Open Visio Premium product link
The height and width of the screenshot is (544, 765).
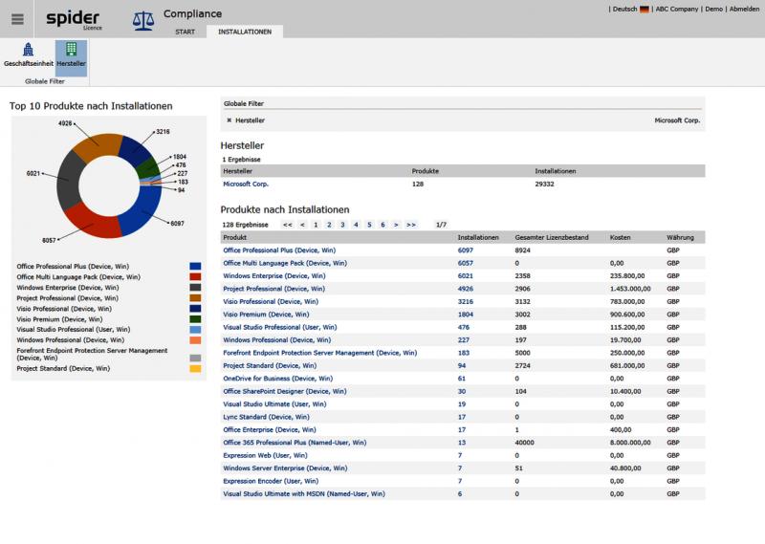click(x=266, y=315)
